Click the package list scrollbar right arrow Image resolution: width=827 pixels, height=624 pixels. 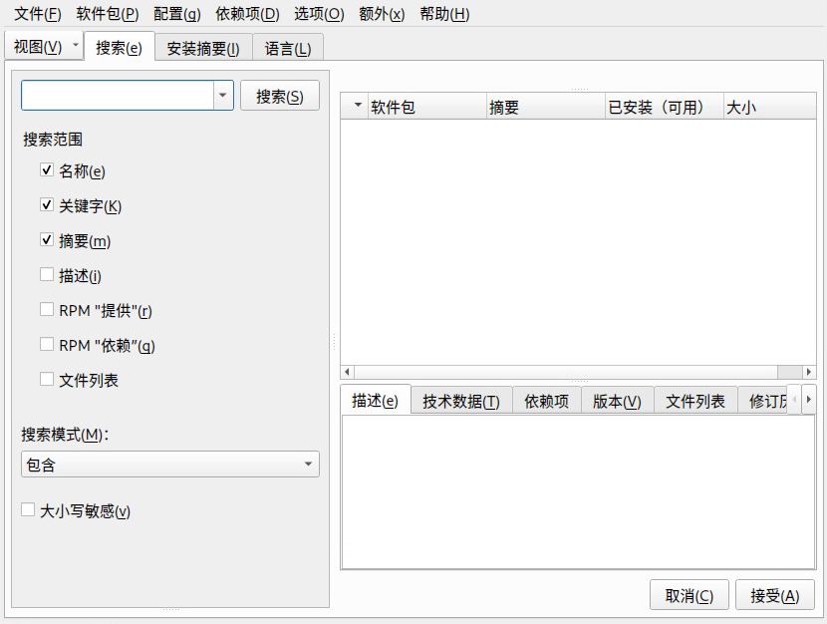pos(809,372)
